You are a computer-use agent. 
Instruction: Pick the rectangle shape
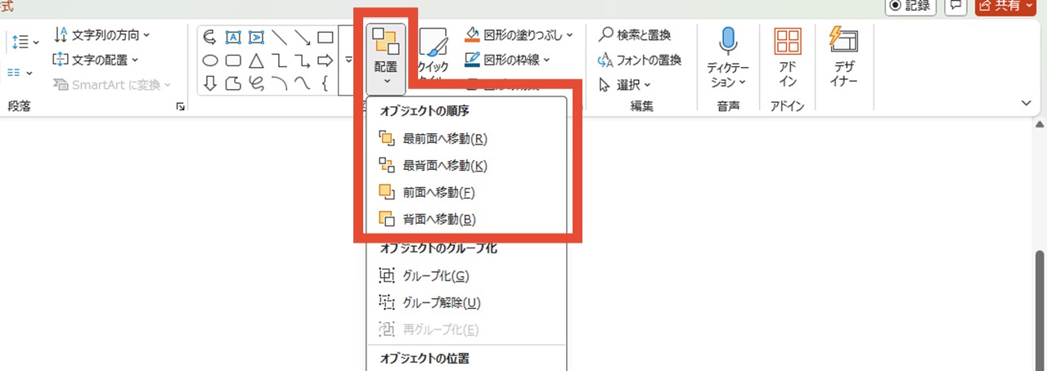pos(325,37)
